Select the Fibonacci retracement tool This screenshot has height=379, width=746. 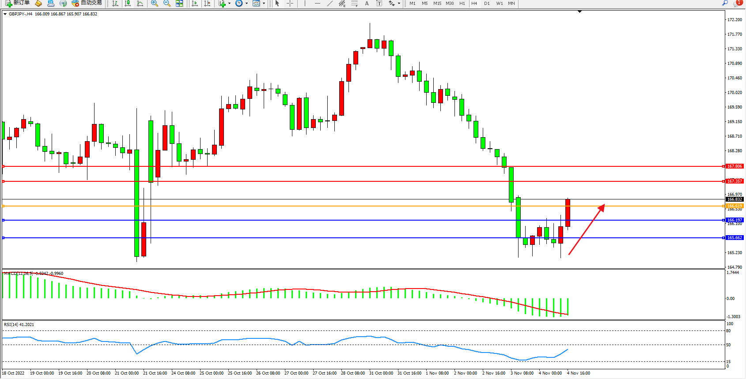354,3
